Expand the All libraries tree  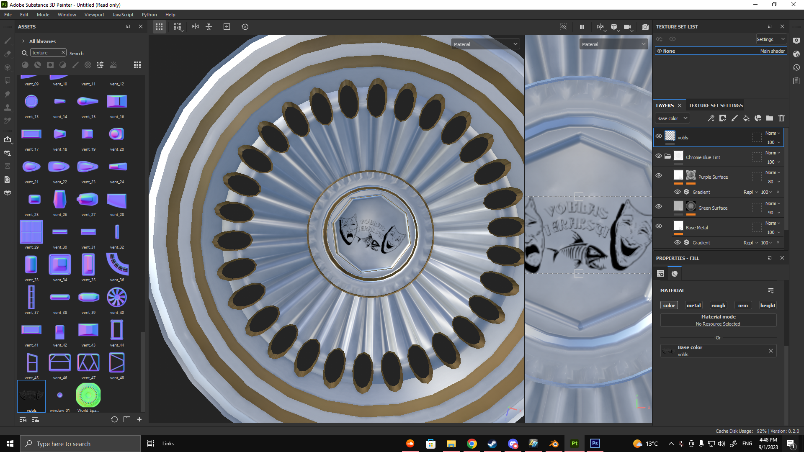[x=23, y=41]
